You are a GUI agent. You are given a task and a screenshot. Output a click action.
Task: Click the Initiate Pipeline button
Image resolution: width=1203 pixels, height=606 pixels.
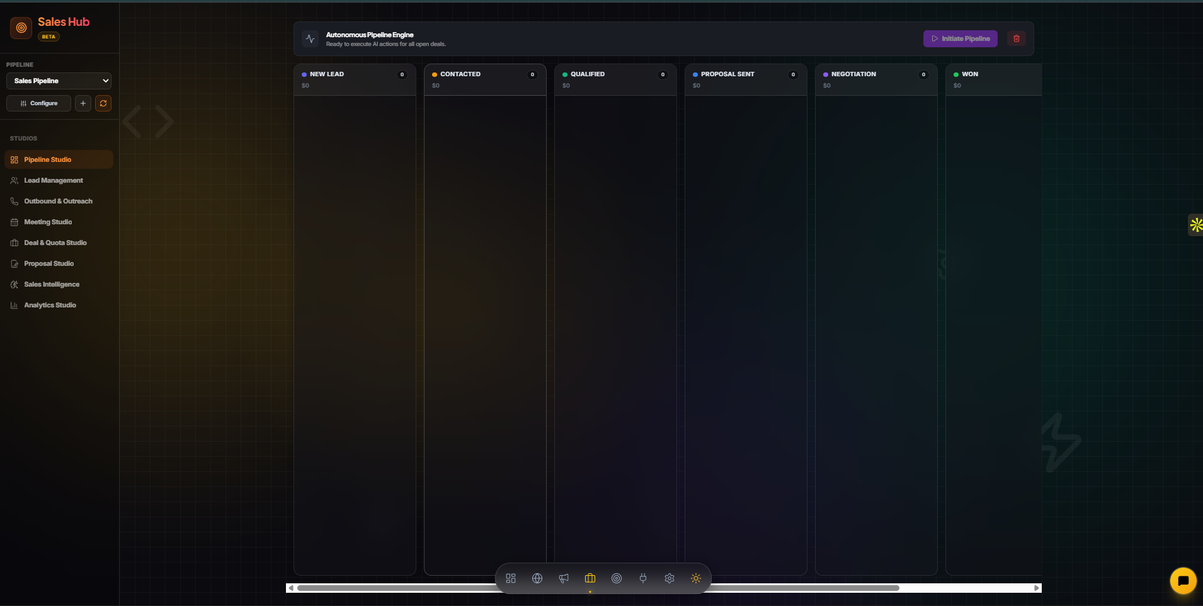[960, 38]
